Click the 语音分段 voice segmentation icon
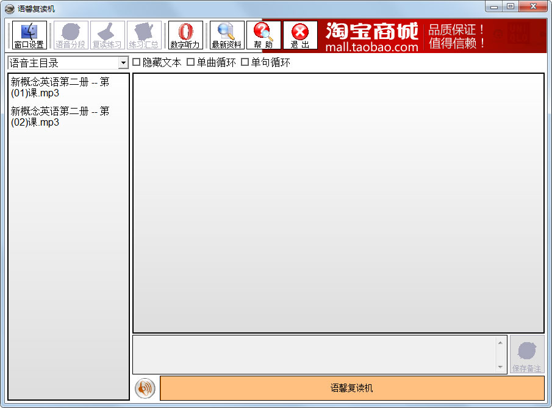Image resolution: width=552 pixels, height=408 pixels. [x=70, y=35]
